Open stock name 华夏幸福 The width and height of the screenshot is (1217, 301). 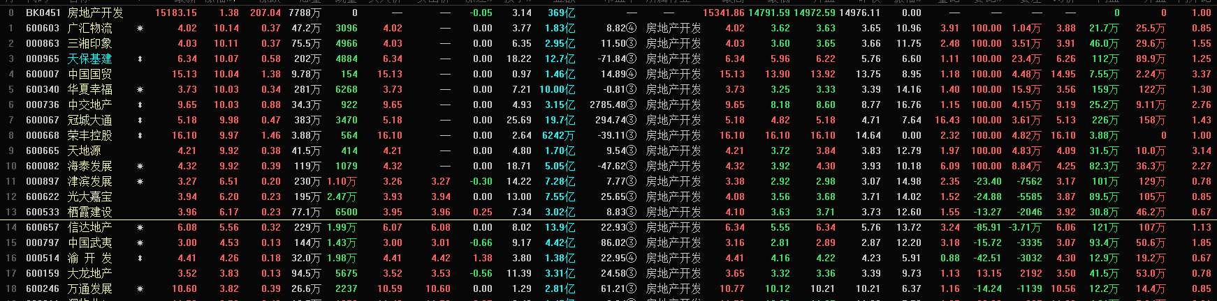tap(89, 90)
